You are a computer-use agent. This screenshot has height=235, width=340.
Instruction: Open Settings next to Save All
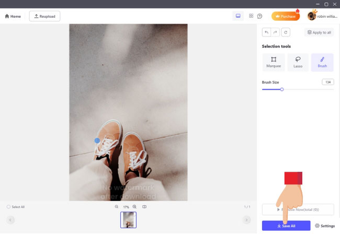[x=324, y=226]
